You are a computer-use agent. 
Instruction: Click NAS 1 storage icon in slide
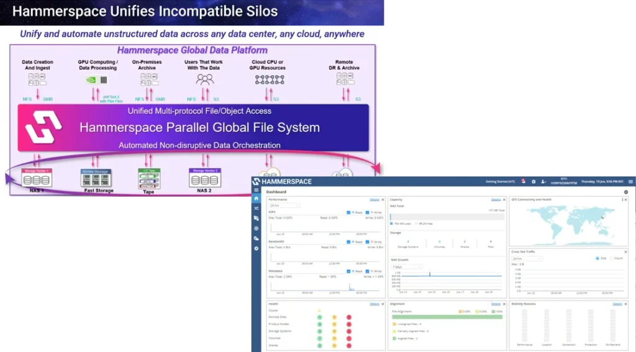point(37,178)
